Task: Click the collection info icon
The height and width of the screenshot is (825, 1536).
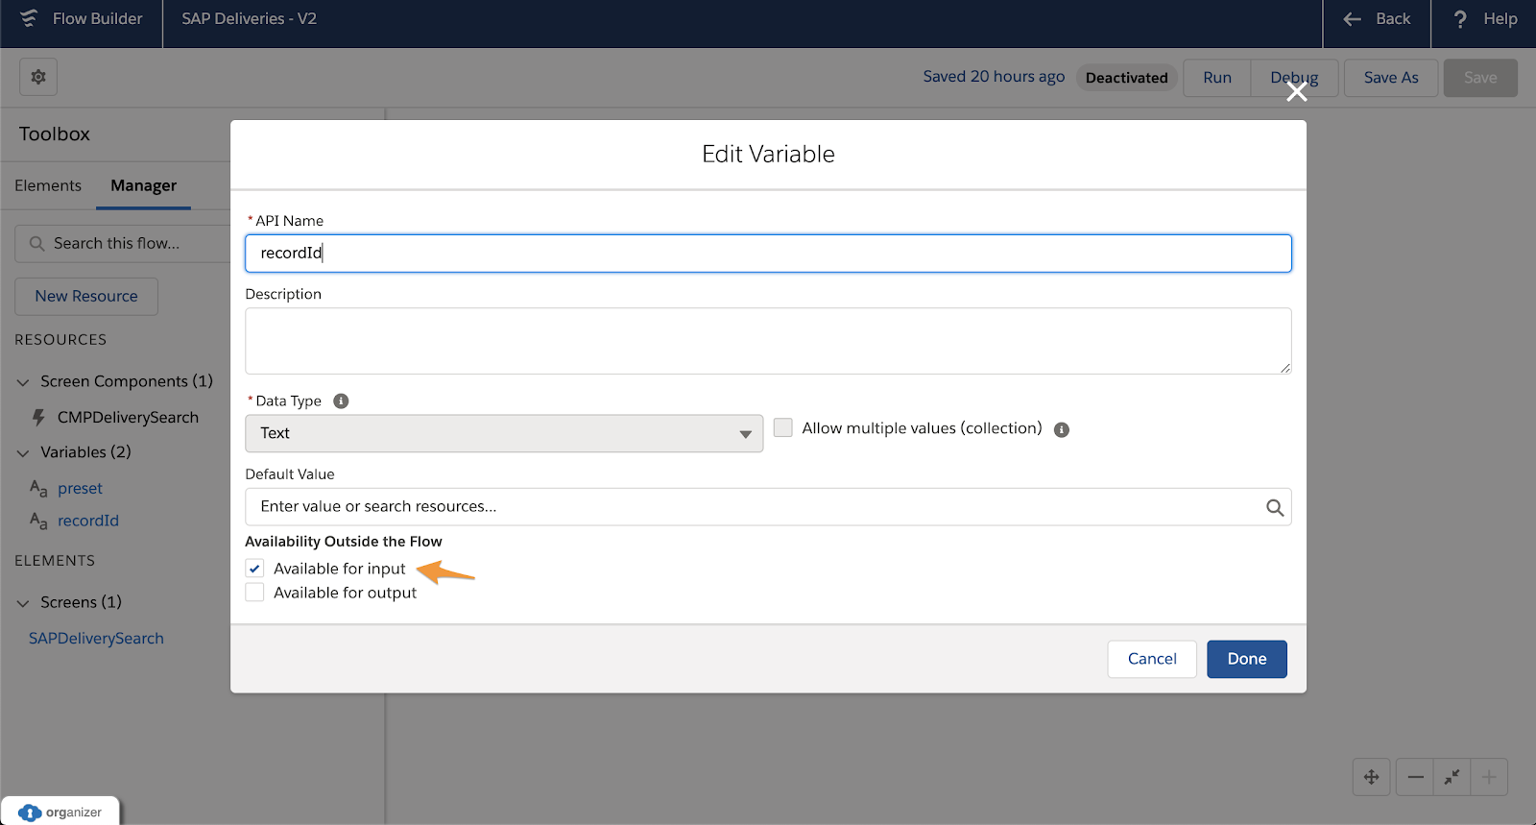Action: pyautogui.click(x=1062, y=429)
